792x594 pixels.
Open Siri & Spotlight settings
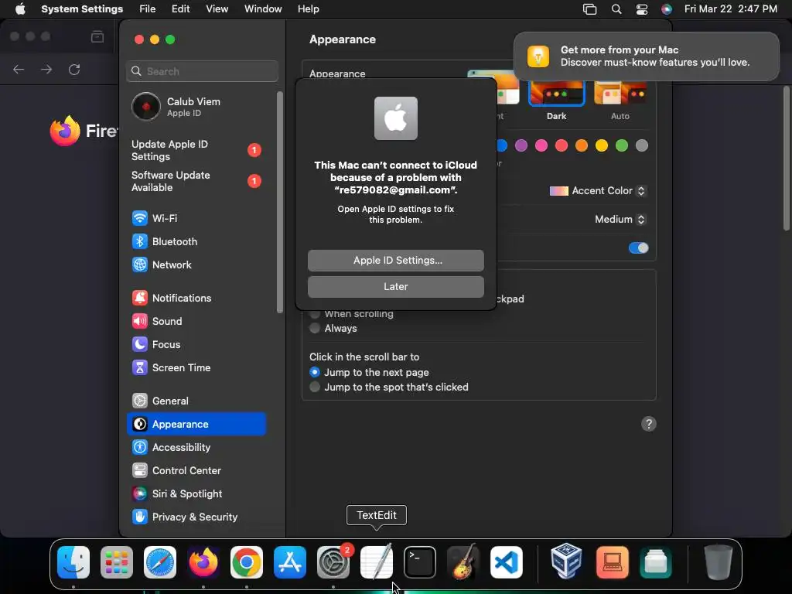pos(196,494)
